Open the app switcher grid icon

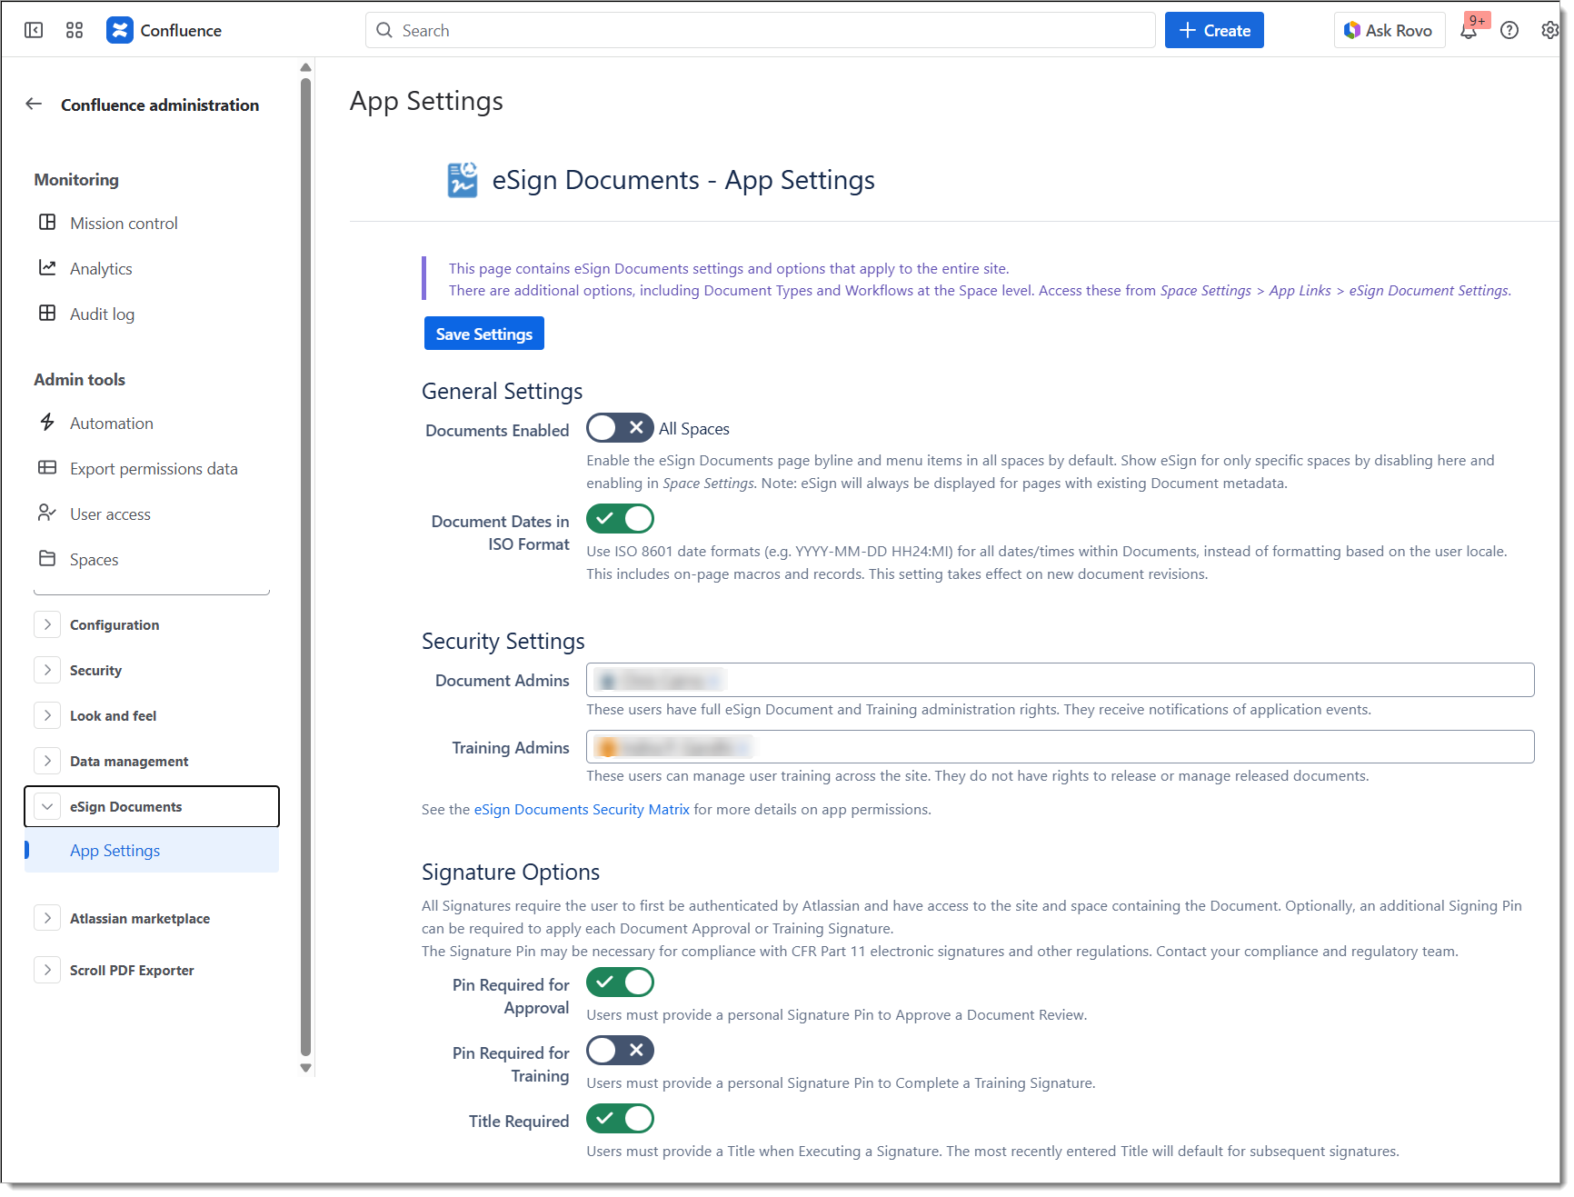point(75,30)
